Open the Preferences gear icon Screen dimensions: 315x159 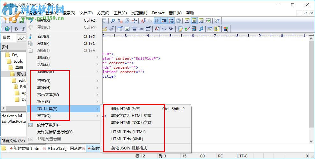point(178,21)
